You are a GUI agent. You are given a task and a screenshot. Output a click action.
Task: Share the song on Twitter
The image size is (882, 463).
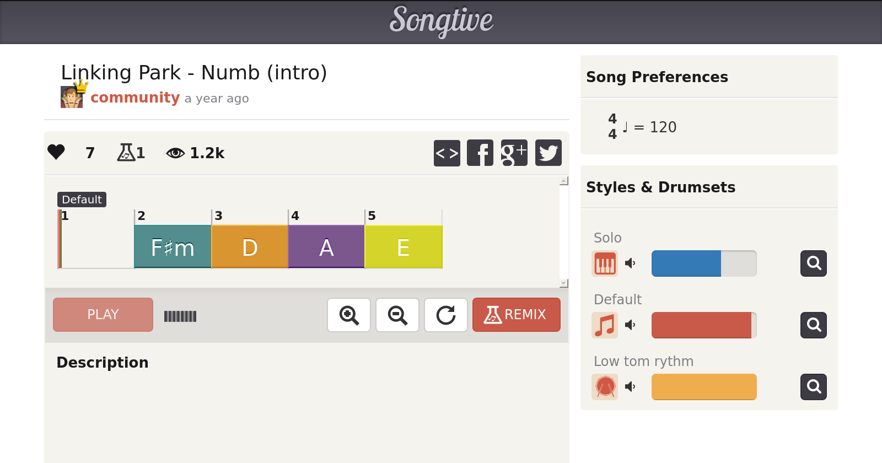(548, 153)
